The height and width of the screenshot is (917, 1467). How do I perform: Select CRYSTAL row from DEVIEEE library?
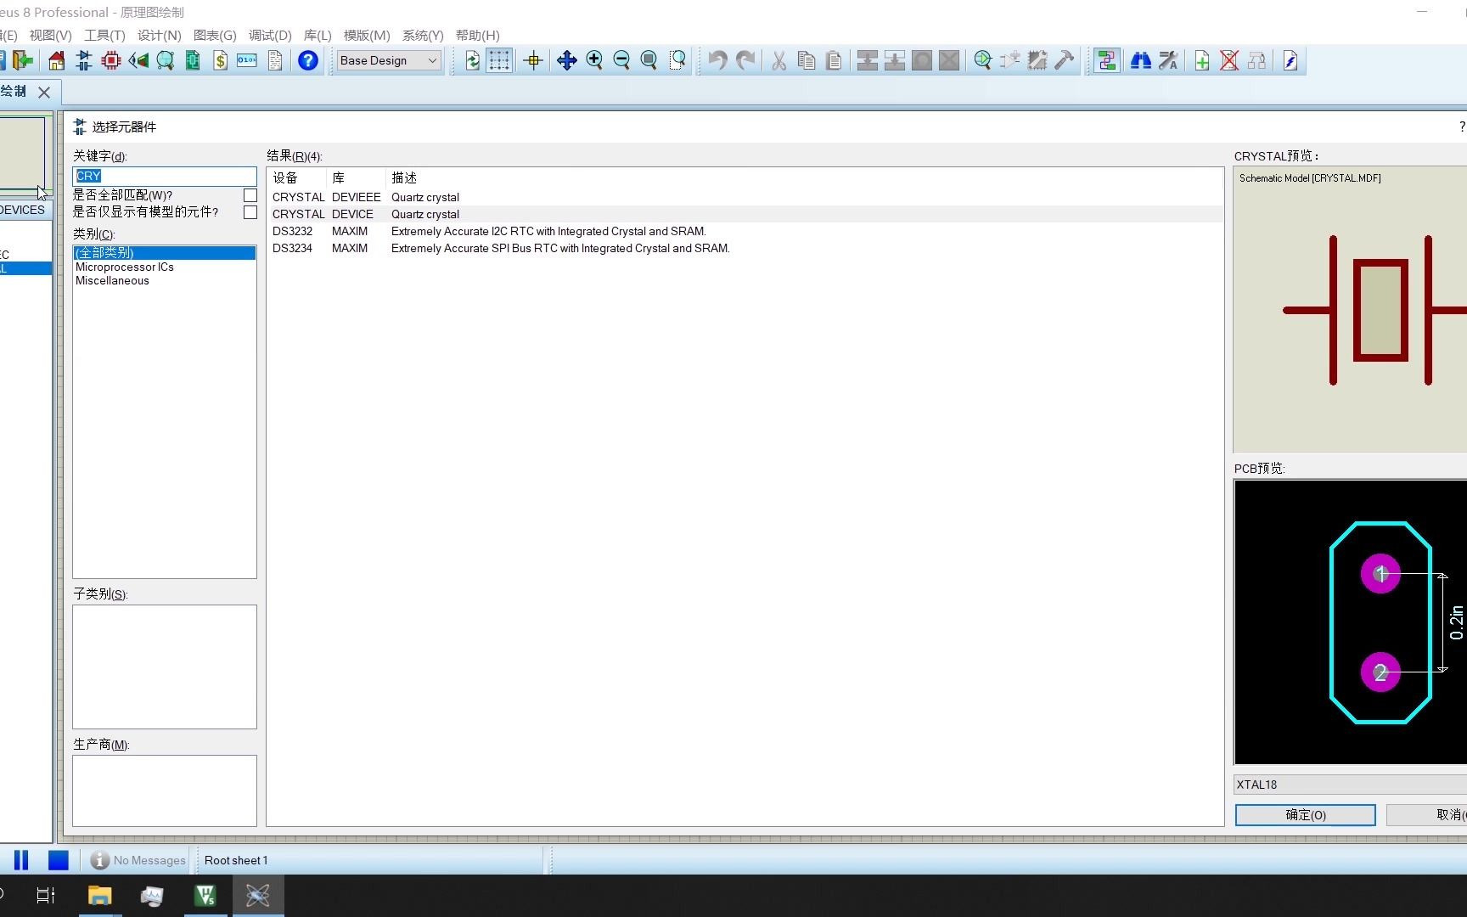tap(745, 197)
